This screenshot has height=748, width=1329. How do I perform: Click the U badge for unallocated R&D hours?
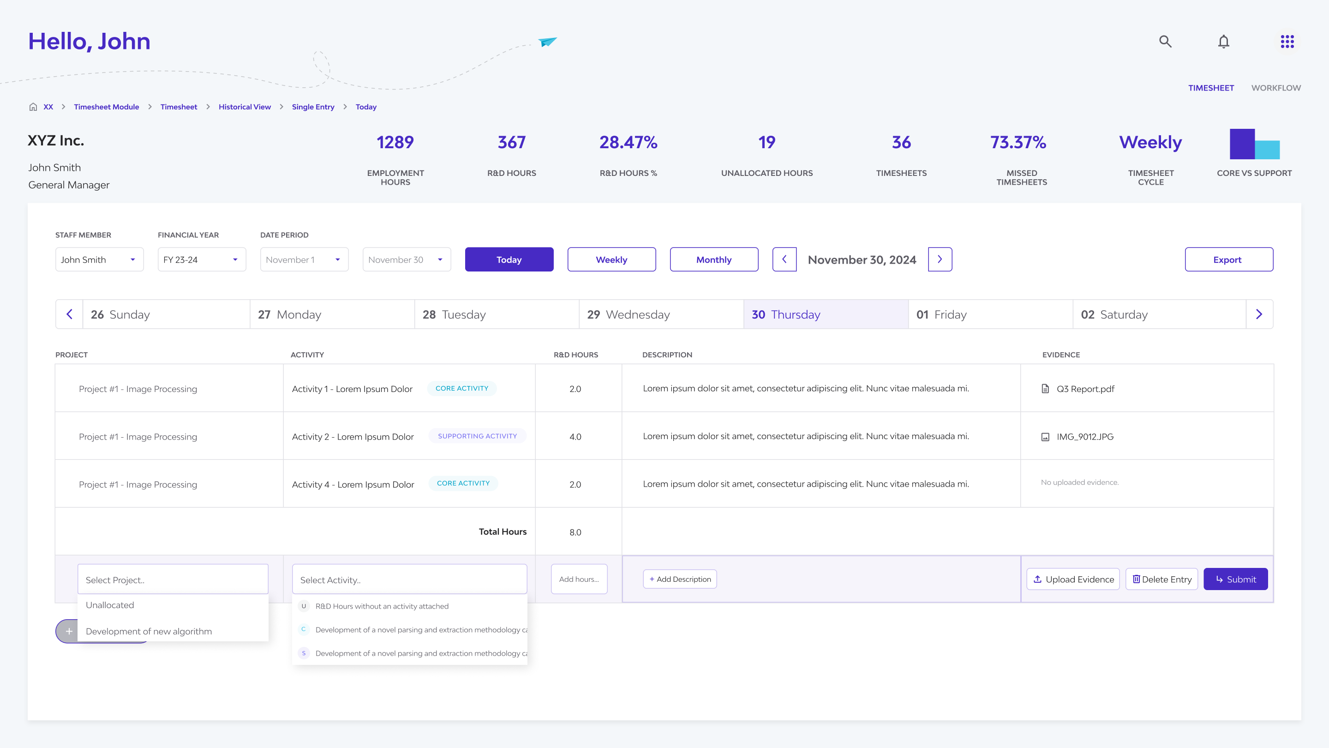tap(303, 606)
